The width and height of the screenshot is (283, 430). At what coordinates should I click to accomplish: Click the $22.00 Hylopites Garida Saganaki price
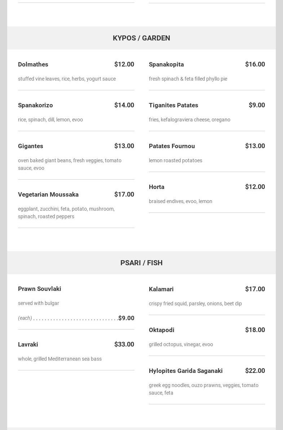tap(255, 370)
